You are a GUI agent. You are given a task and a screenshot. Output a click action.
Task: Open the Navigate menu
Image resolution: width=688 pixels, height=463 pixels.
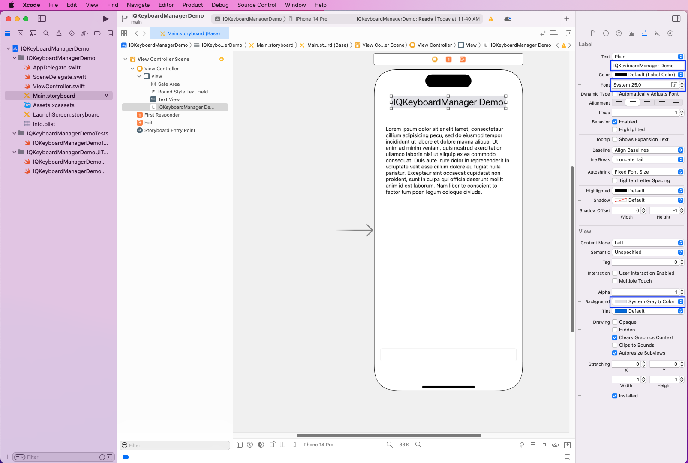click(x=138, y=5)
